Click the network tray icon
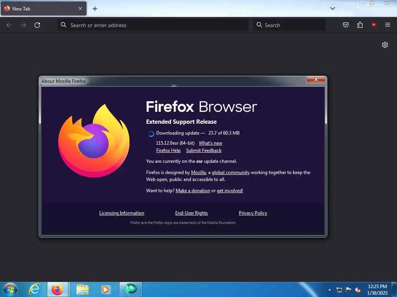 click(x=339, y=290)
